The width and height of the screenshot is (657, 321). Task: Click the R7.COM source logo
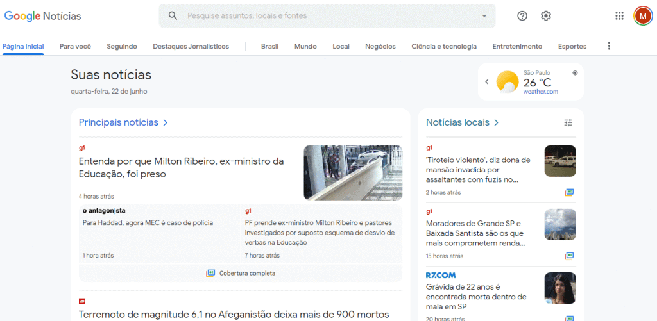(441, 276)
